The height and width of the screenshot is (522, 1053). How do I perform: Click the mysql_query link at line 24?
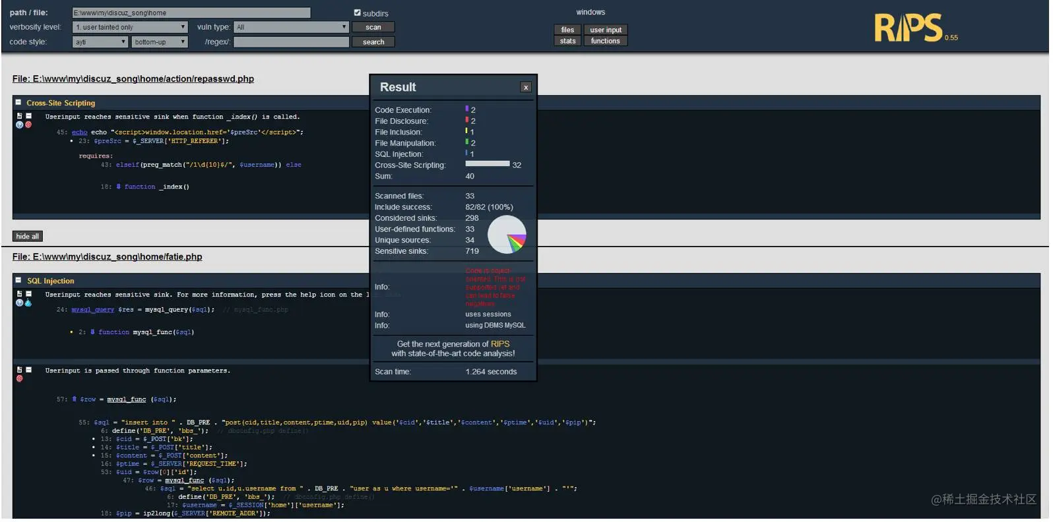(x=92, y=309)
